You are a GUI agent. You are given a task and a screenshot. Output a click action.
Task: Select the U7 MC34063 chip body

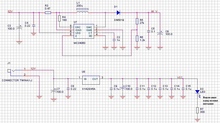click(x=83, y=32)
